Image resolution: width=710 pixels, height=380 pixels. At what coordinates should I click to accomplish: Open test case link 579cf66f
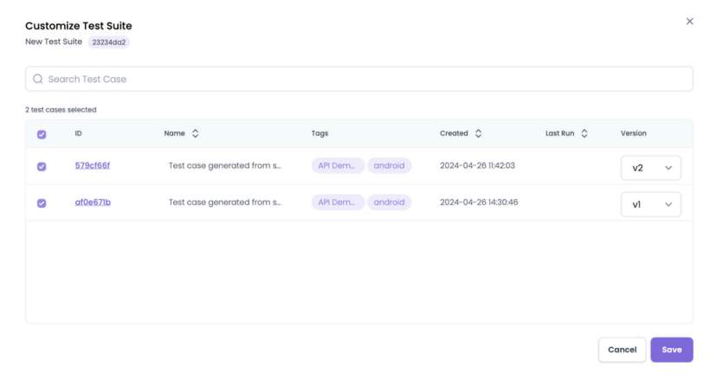click(93, 166)
